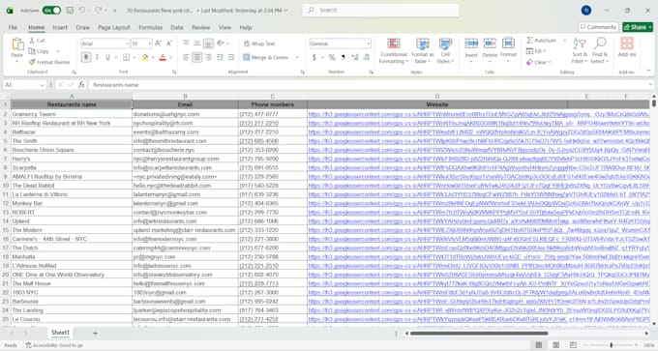This screenshot has height=351, width=658.
Task: Toggle Middle Align vertical alignment
Action: click(197, 44)
